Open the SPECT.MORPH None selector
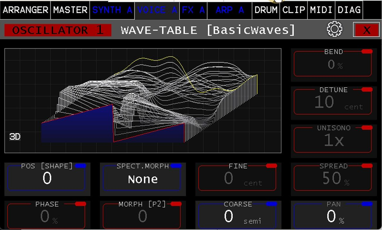The image size is (382, 230). tap(142, 180)
